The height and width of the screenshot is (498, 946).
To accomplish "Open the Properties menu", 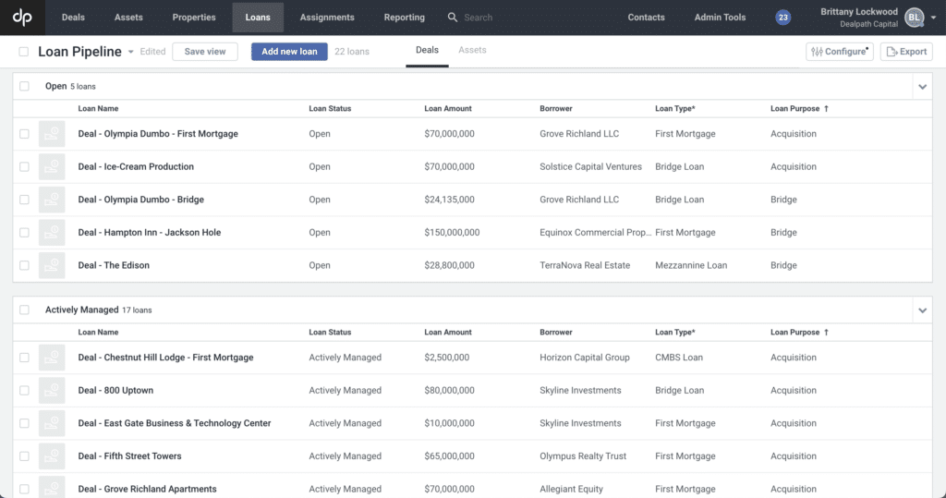I will point(194,18).
